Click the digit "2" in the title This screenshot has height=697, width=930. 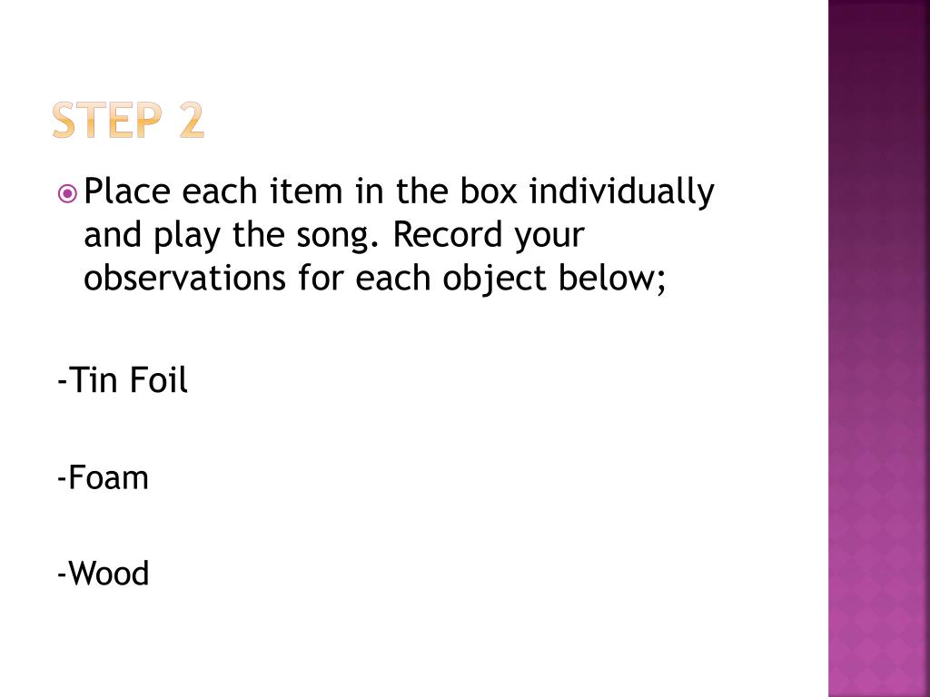[192, 122]
